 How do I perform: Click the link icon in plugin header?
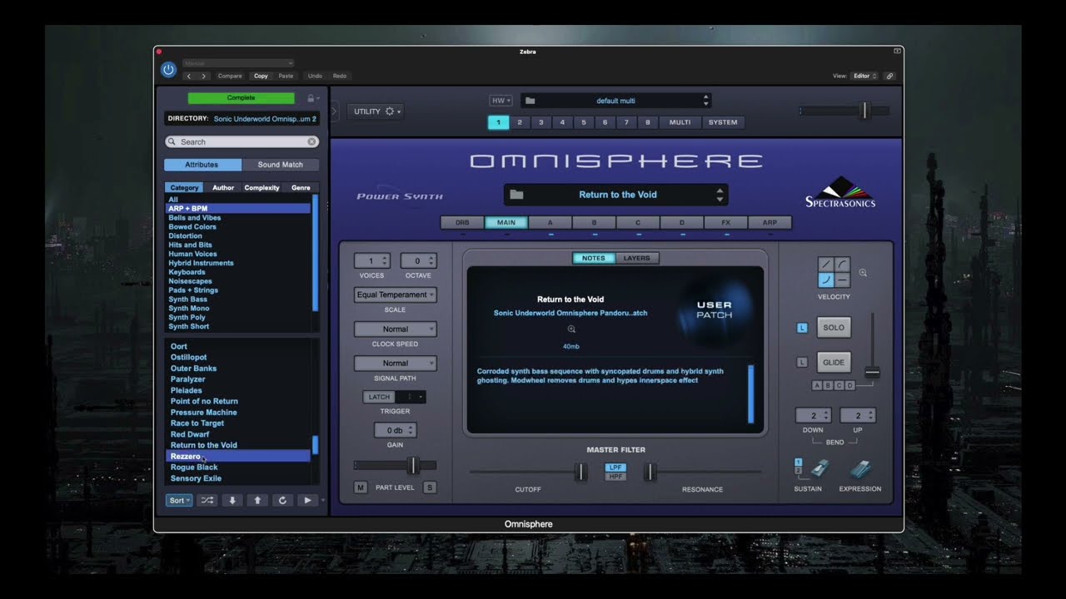(889, 76)
